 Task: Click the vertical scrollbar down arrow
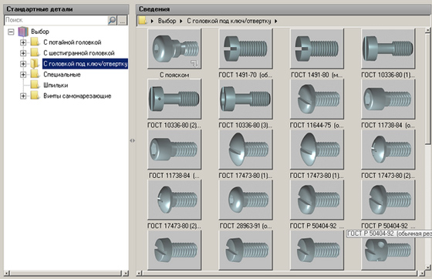point(427,267)
